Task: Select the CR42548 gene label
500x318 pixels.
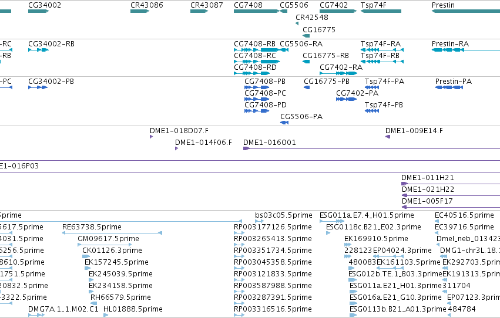Action: (312, 18)
